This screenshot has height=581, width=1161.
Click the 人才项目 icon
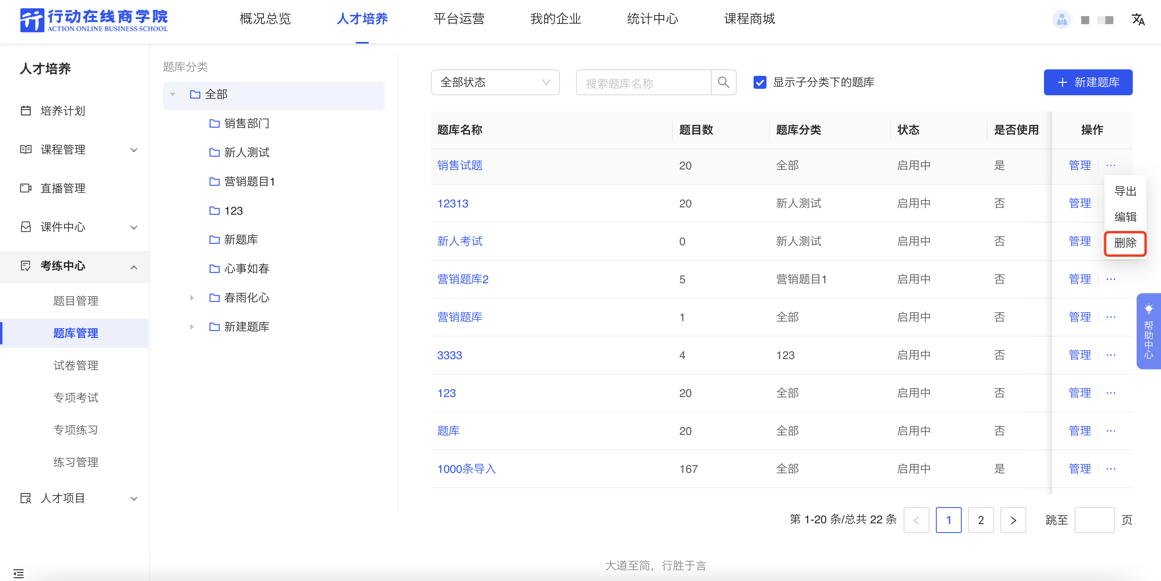click(26, 498)
